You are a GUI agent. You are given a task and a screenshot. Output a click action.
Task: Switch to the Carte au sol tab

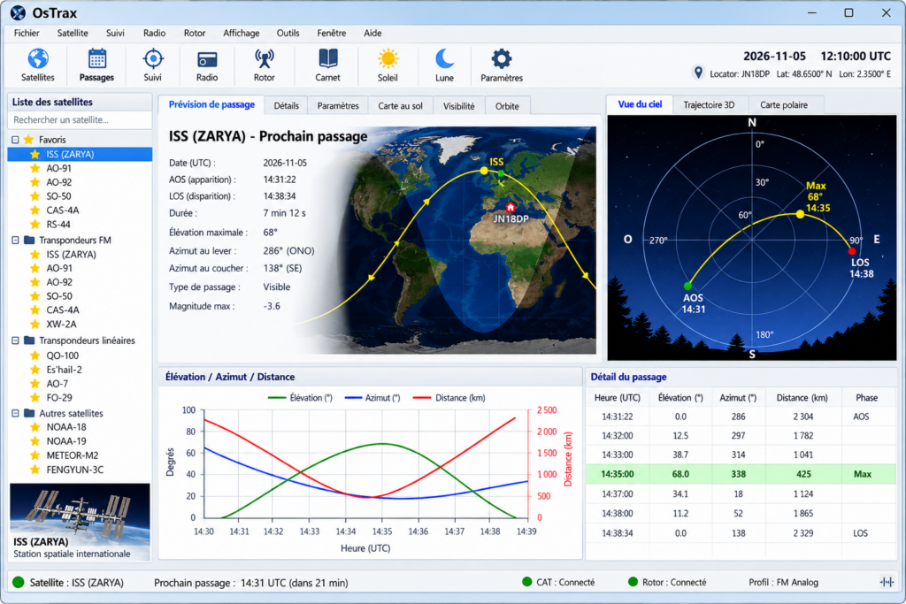400,105
